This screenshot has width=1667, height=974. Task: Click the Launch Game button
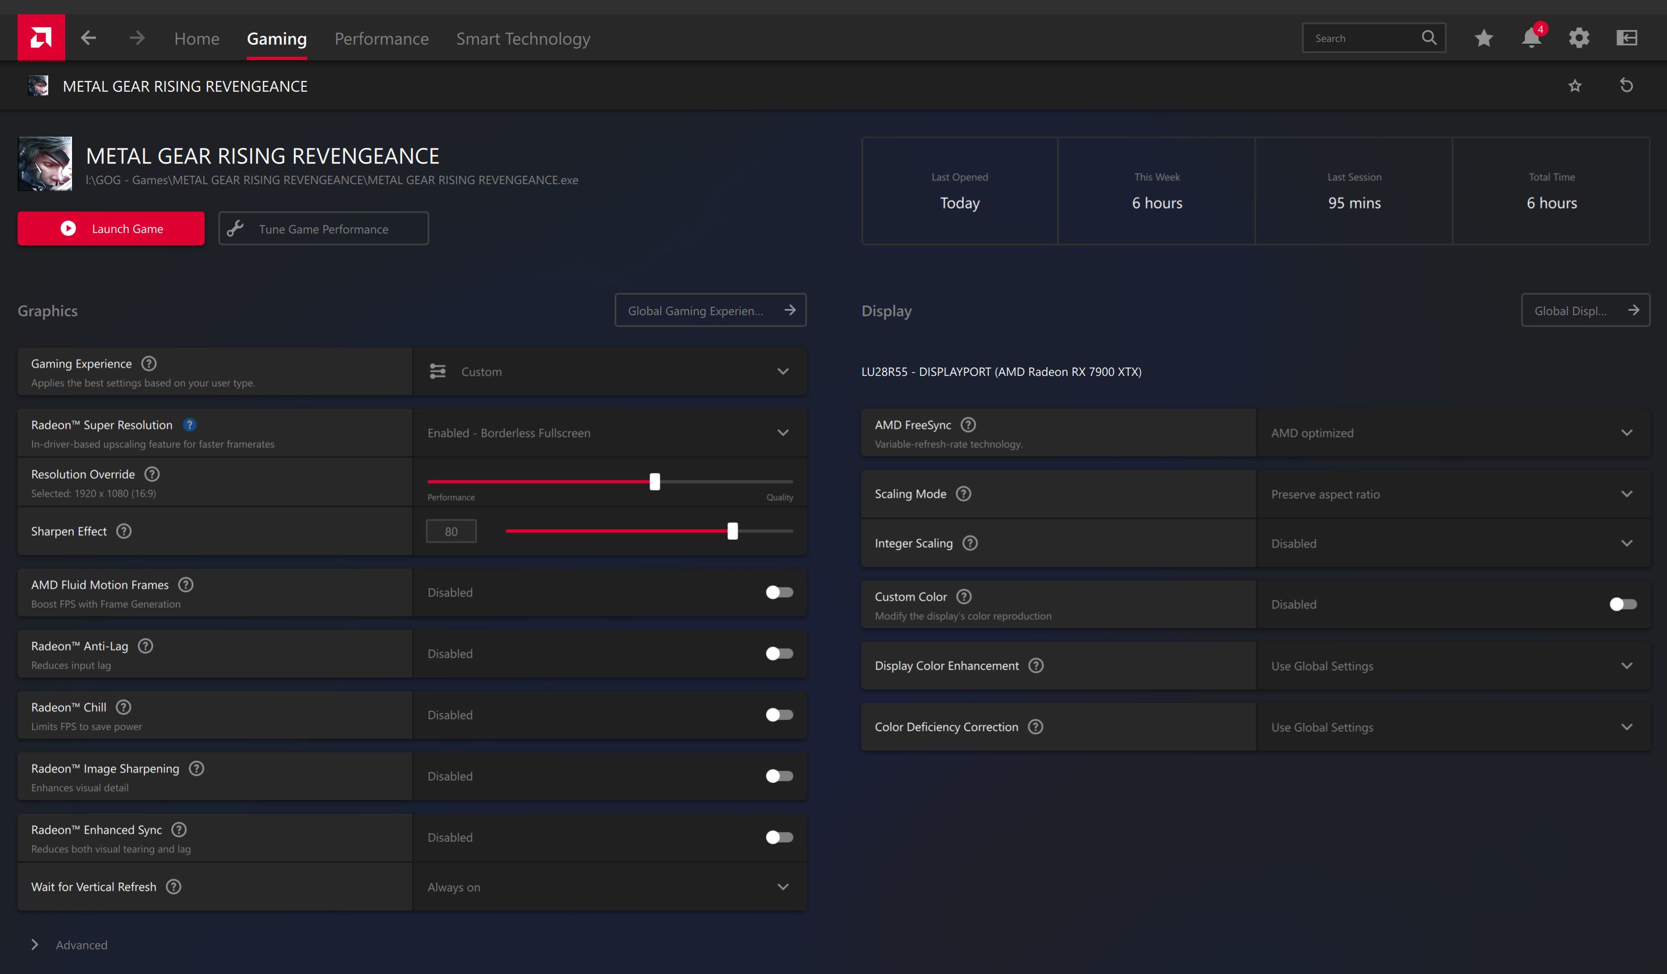click(111, 228)
